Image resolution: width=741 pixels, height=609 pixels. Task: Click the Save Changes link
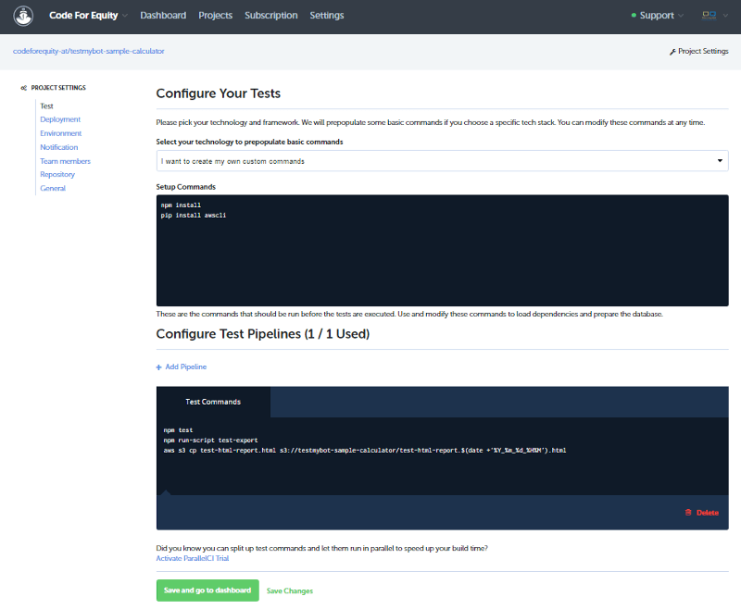290,590
